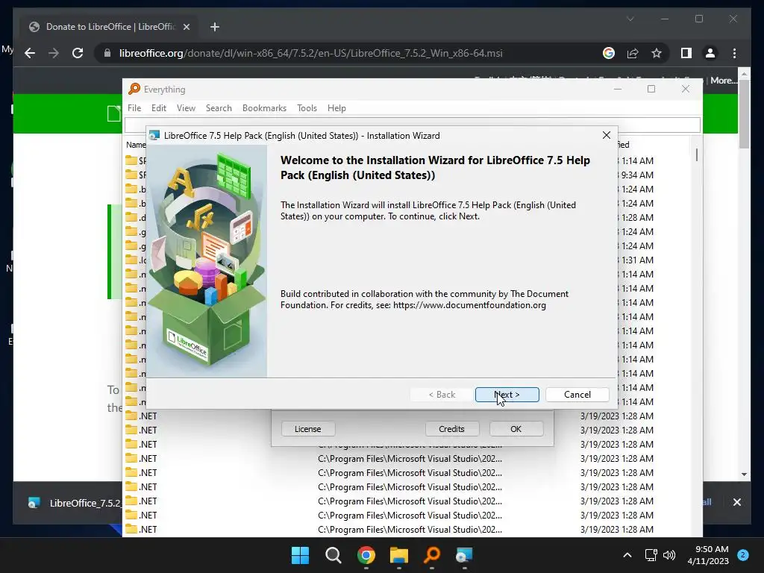Viewport: 764px width, 573px height.
Task: Open the volume tray icon
Action: (669, 555)
